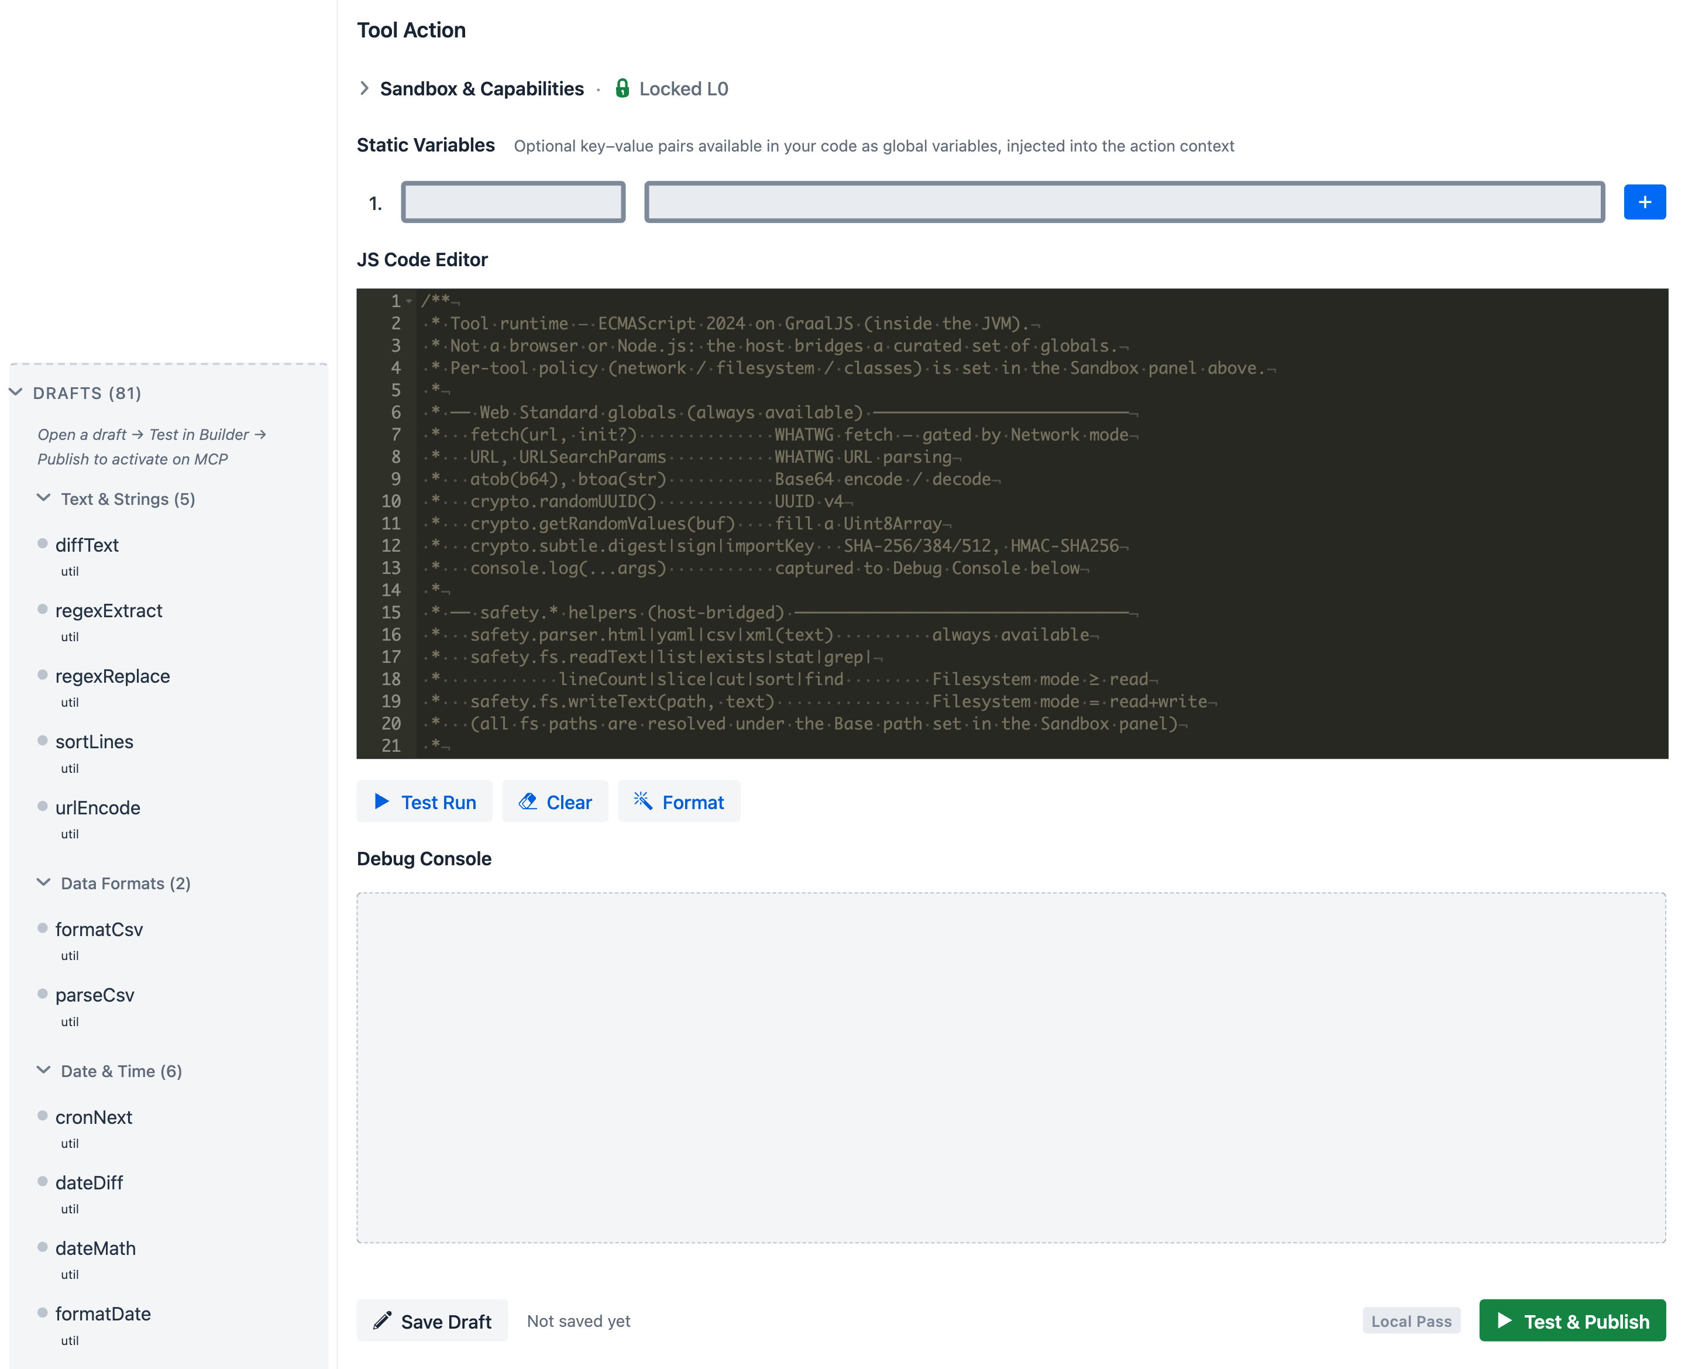Click the Save Draft button
Screen dimensions: 1685x1369
[x=431, y=1321]
